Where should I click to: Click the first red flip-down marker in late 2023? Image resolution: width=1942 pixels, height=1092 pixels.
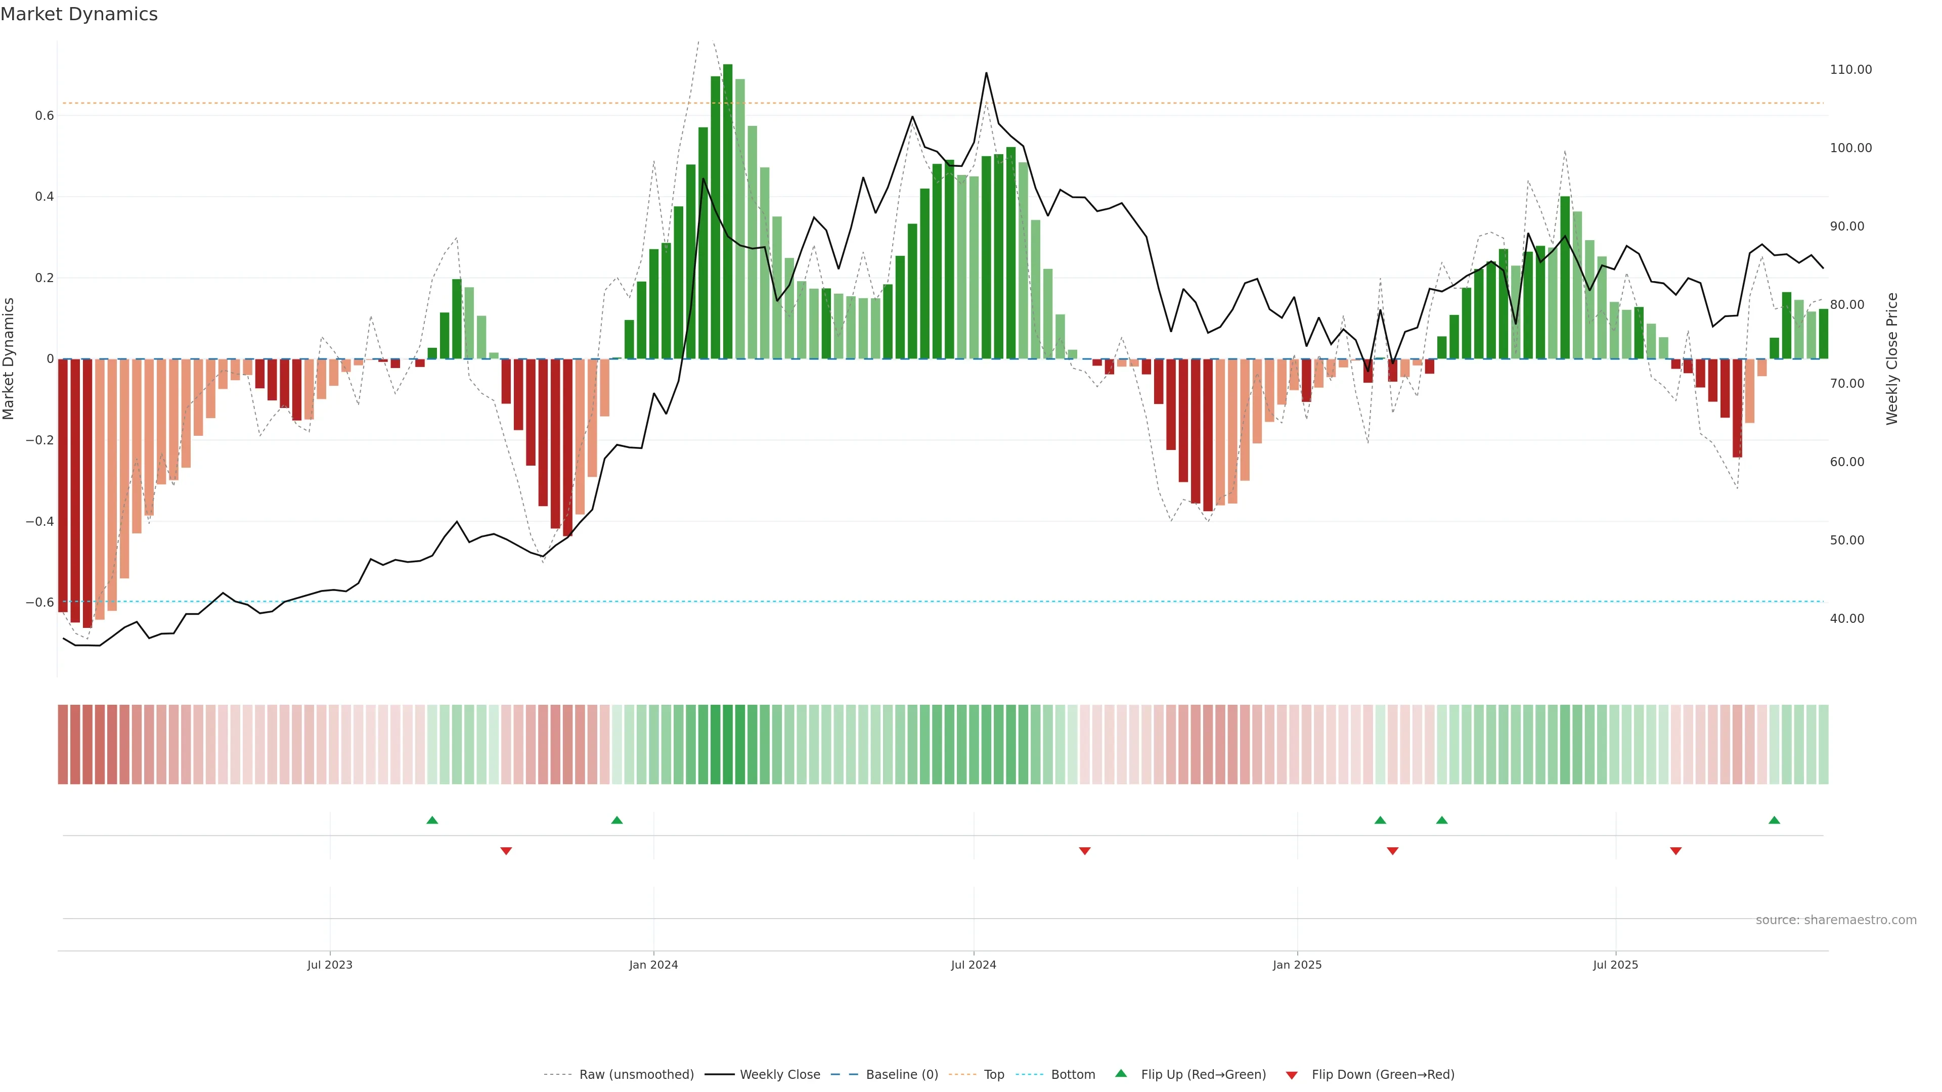506,851
